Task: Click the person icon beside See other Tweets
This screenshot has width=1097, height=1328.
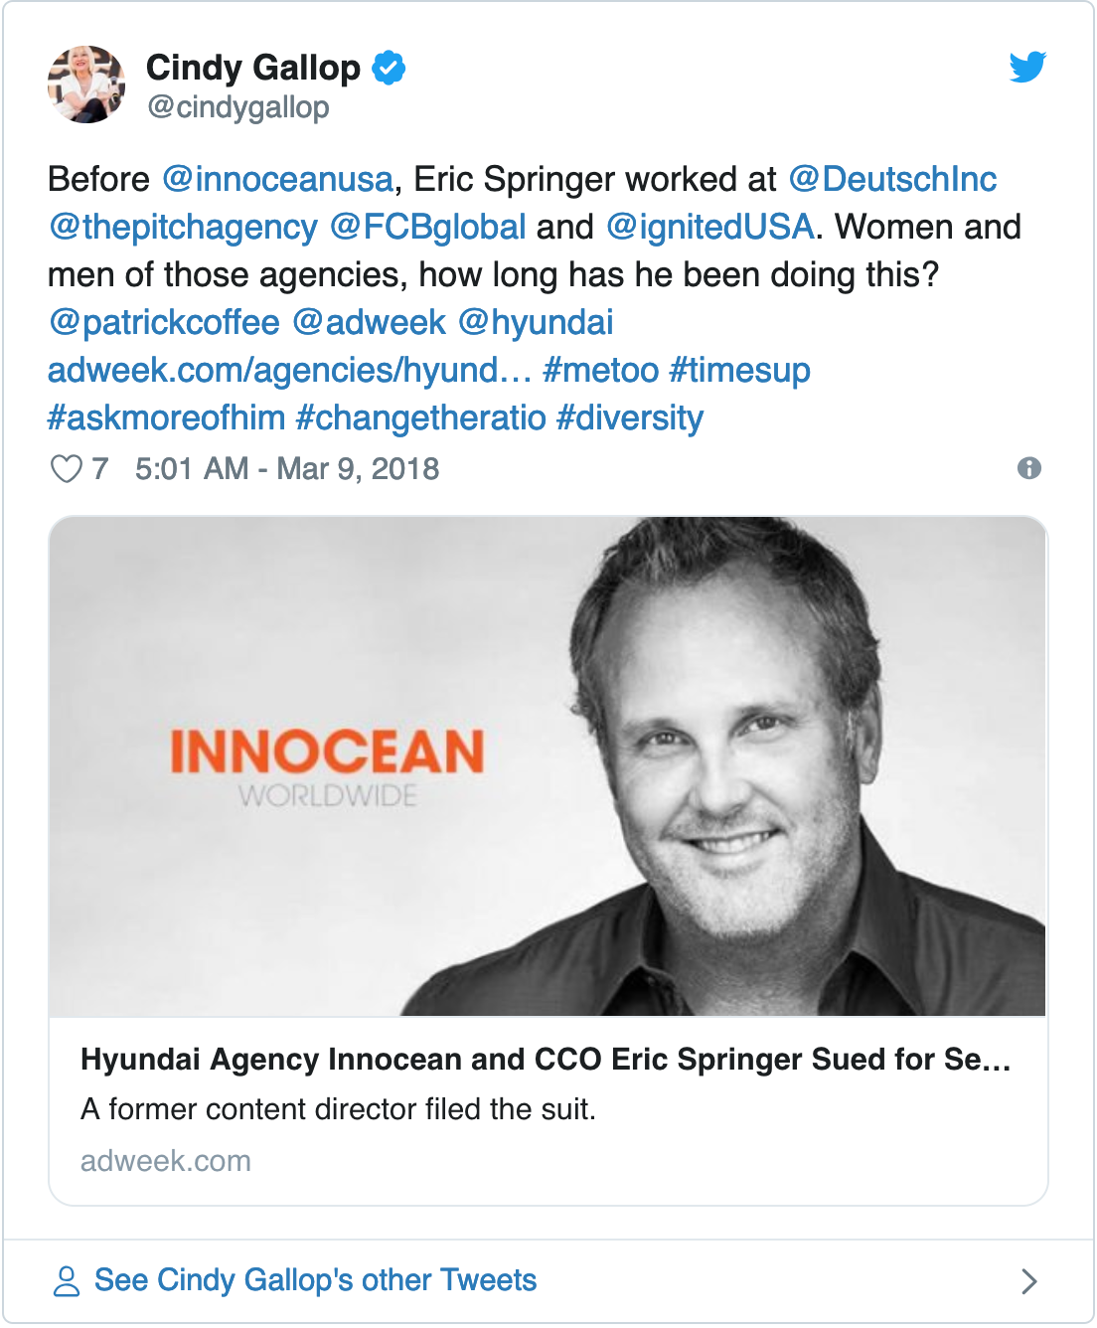Action: (67, 1280)
